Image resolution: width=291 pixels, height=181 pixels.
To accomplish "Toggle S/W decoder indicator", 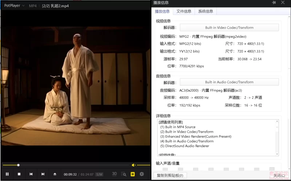I will (x=99, y=174).
